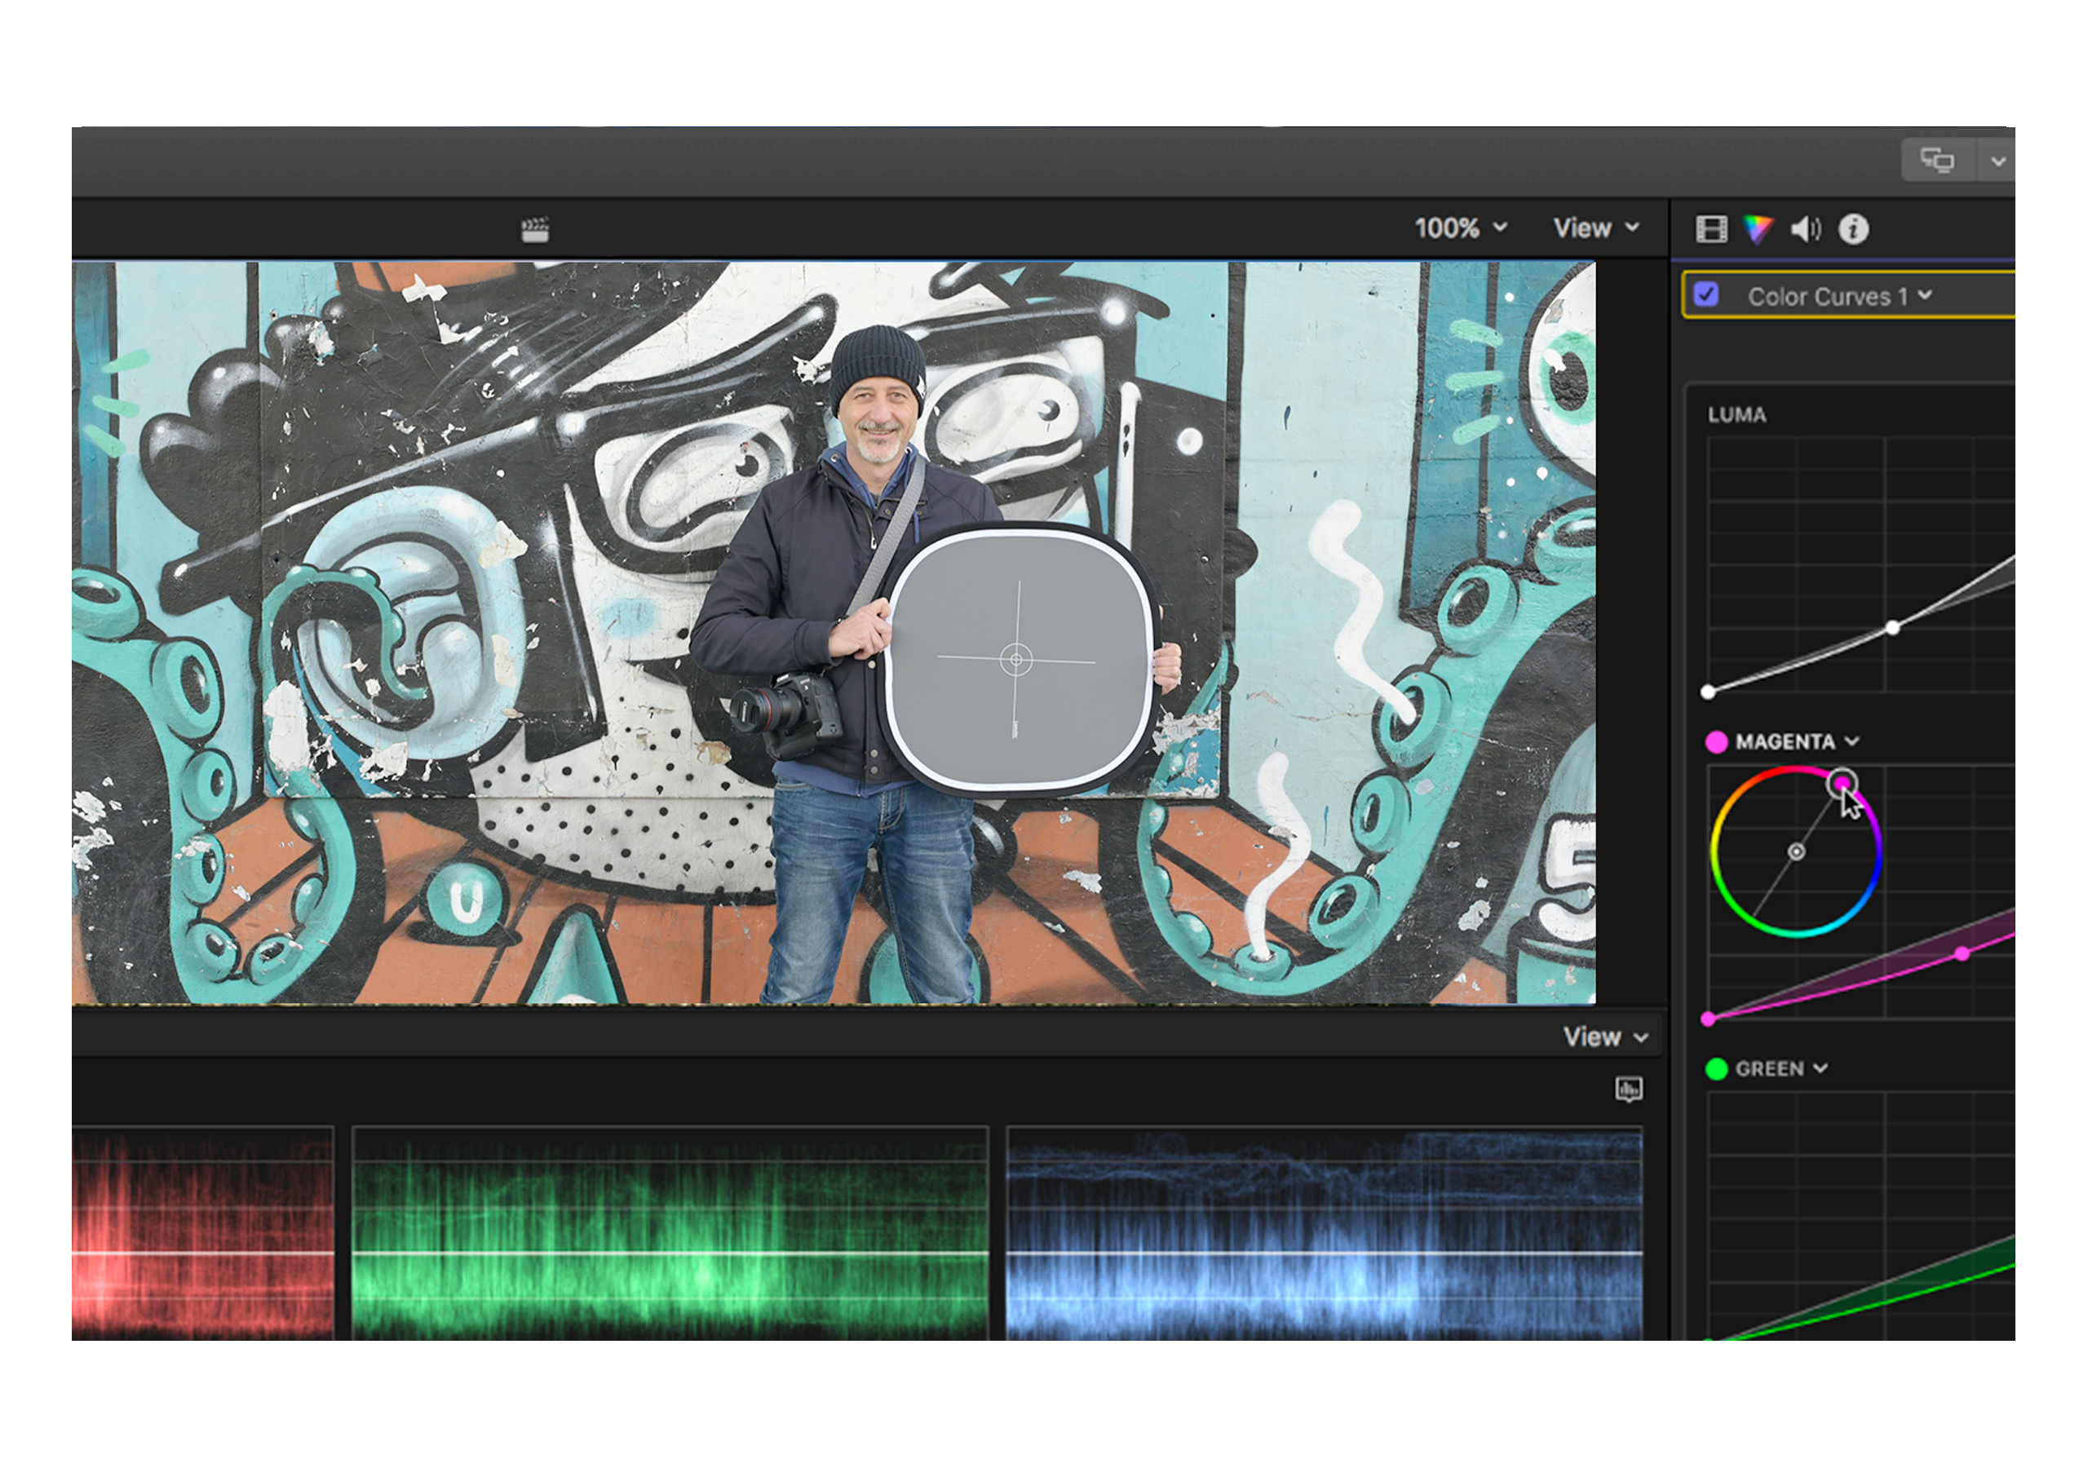Click the secondary display button

[x=1936, y=161]
